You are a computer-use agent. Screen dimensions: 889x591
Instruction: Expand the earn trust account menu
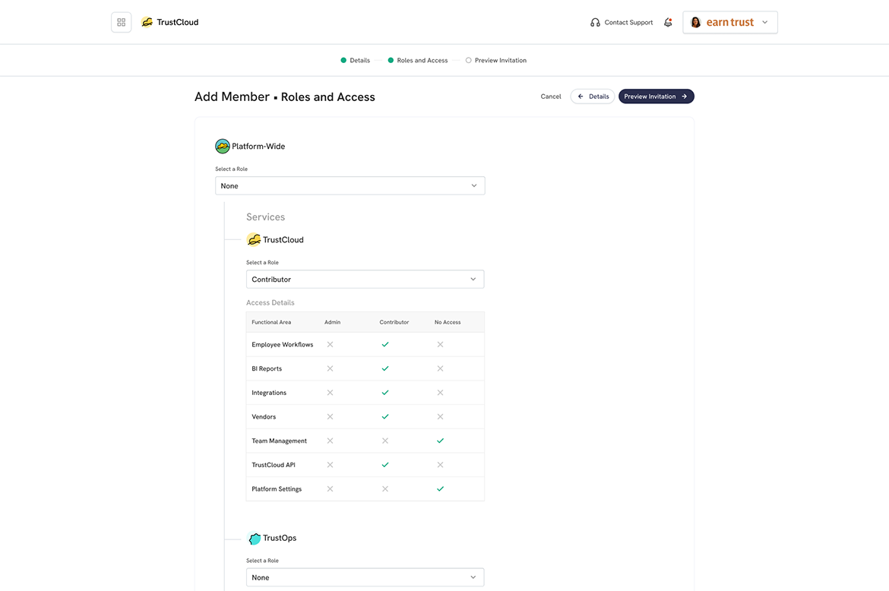pyautogui.click(x=730, y=23)
